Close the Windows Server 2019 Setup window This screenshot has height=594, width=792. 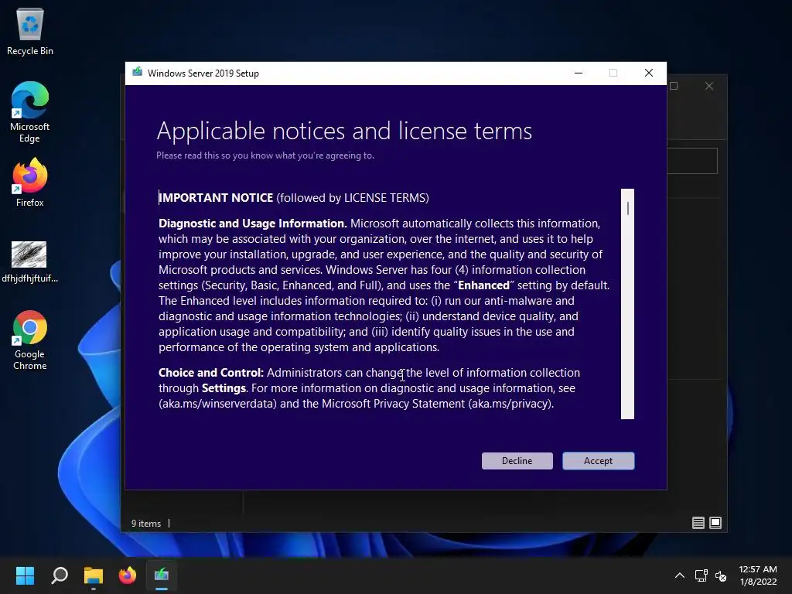[x=649, y=73]
